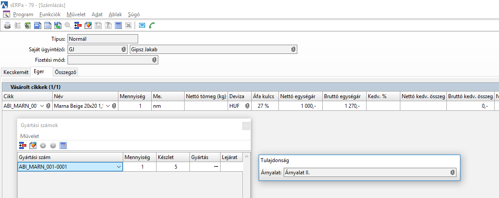499x198 pixels.
Task: Click the paperclip icon in Fizetési mód field
Action: 154,60
